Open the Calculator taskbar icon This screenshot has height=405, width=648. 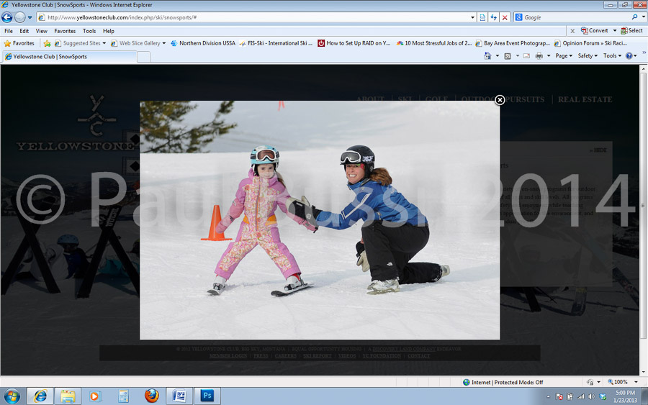coord(123,396)
